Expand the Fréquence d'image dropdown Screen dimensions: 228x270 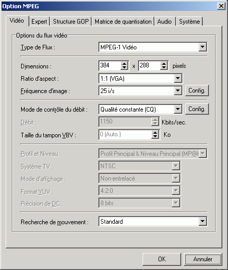tap(178, 91)
